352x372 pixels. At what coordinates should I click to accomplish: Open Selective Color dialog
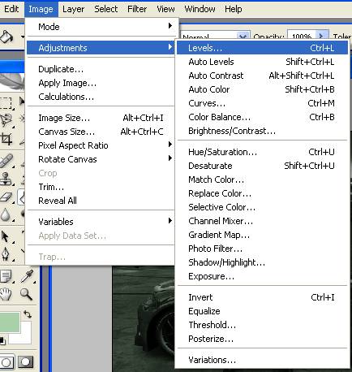click(262, 207)
